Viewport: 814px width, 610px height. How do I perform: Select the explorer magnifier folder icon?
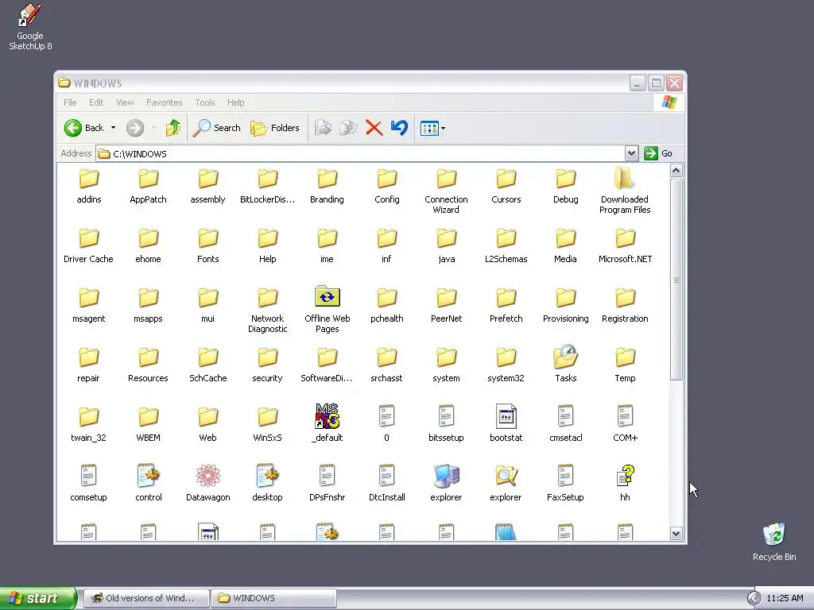(x=506, y=475)
